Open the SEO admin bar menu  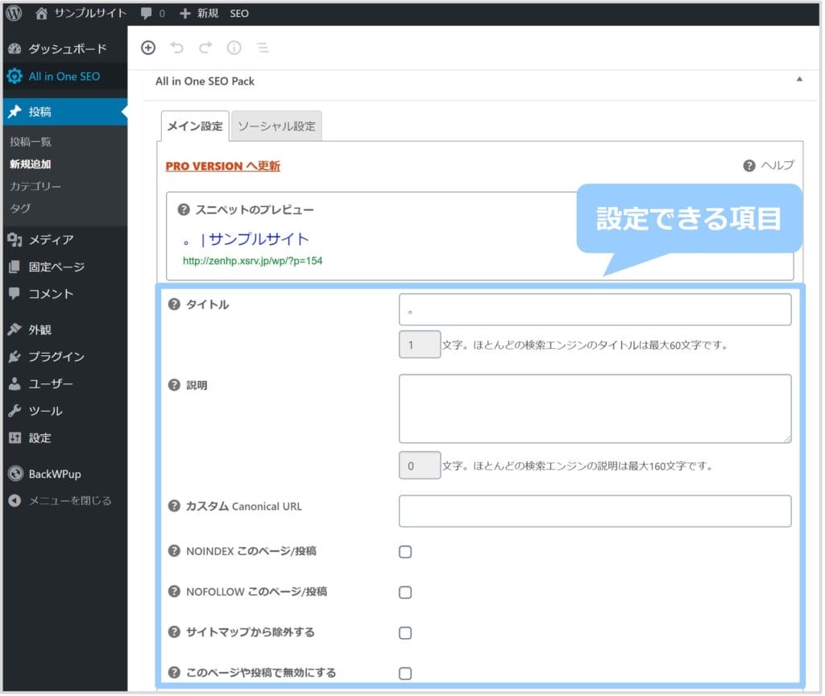pyautogui.click(x=239, y=14)
